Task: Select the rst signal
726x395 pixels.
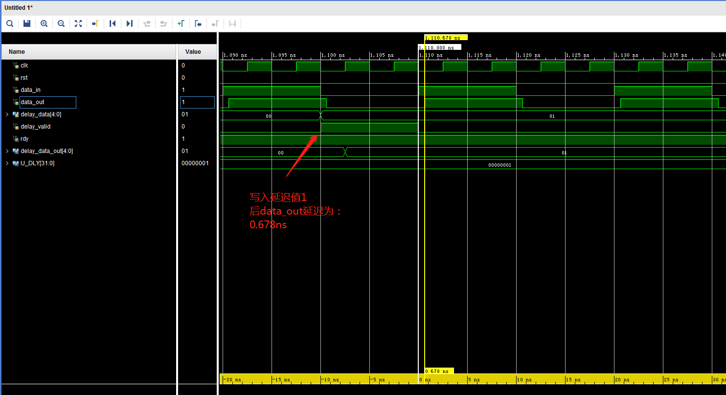Action: (24, 78)
